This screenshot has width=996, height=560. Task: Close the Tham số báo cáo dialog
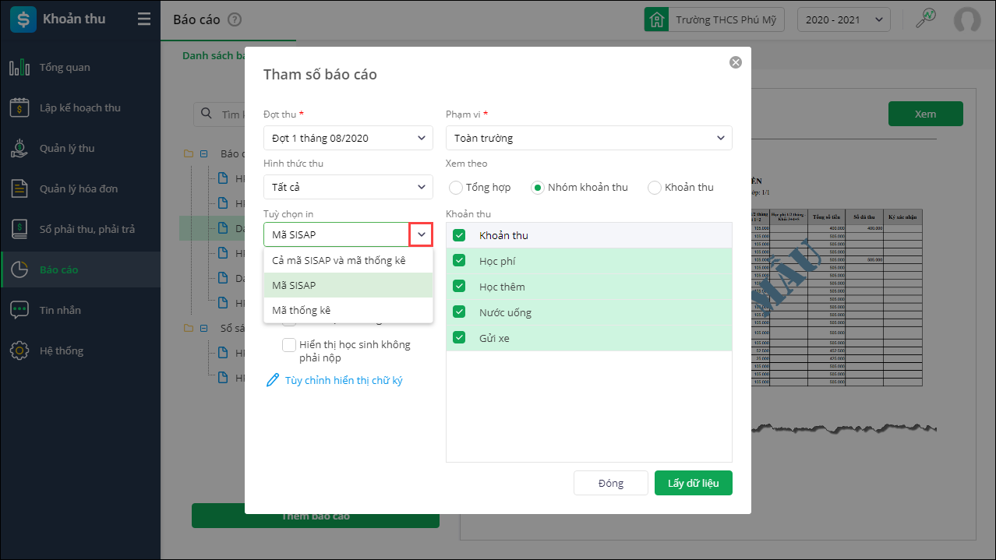click(x=735, y=62)
